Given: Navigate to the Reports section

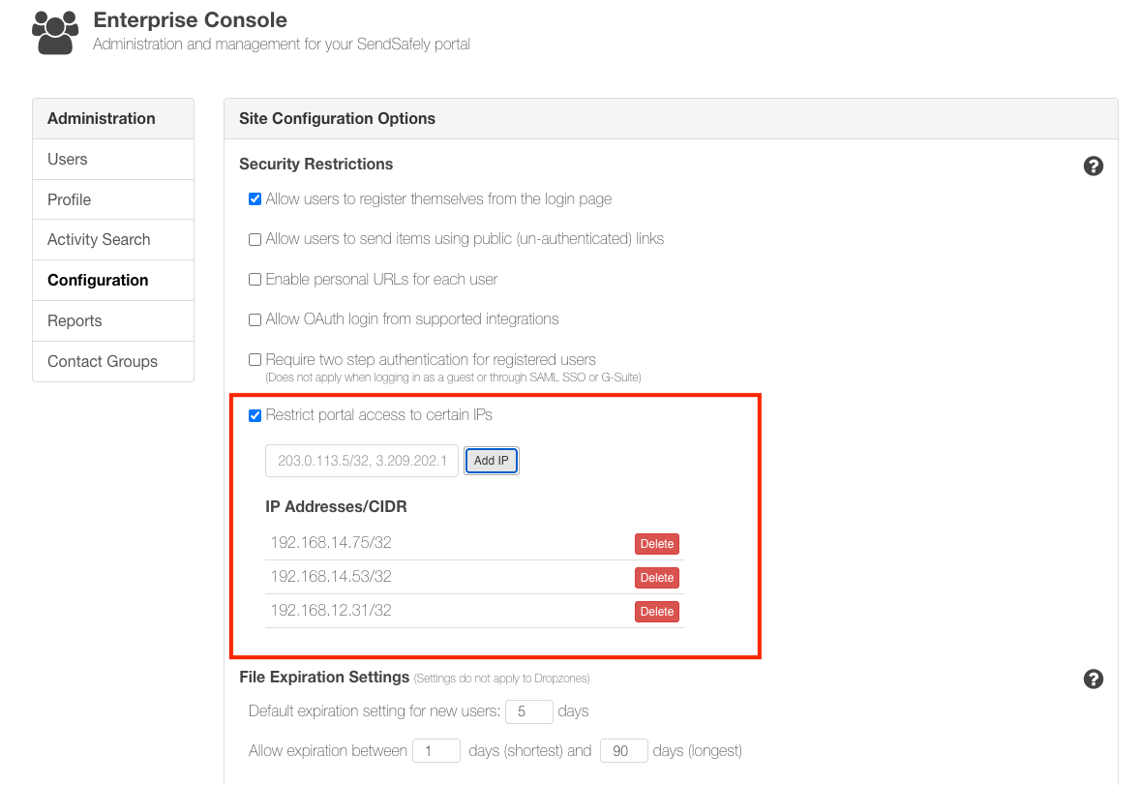Looking at the screenshot, I should click(74, 320).
